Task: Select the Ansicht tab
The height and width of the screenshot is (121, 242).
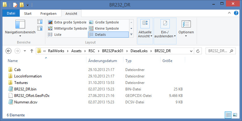Action: pyautogui.click(x=71, y=14)
